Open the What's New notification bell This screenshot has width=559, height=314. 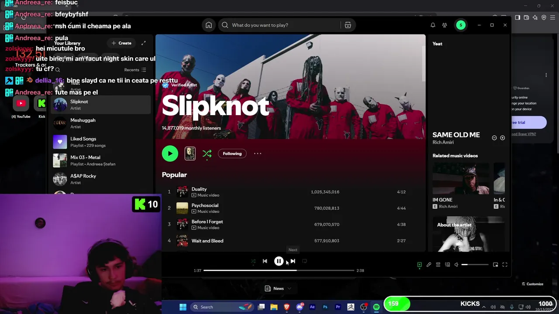click(x=433, y=25)
